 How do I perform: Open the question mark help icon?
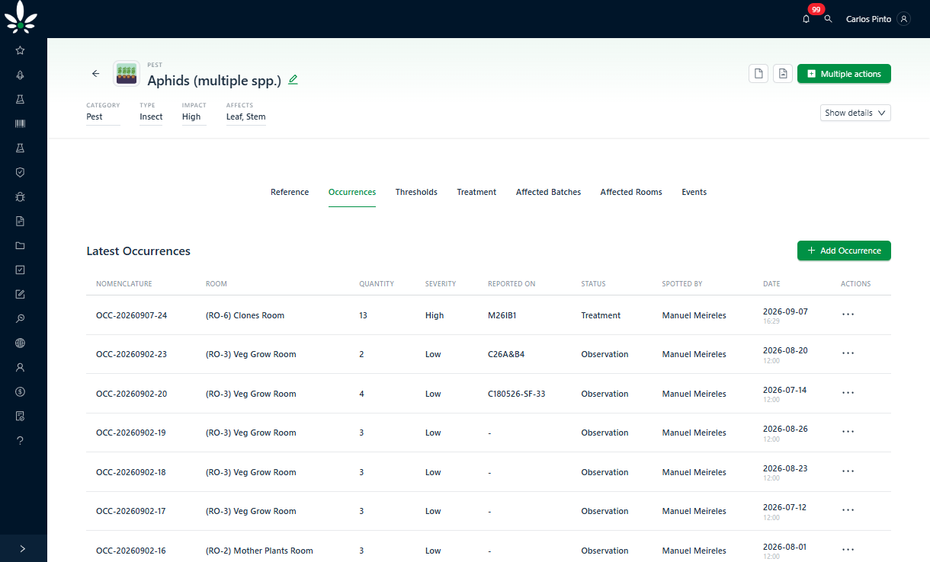[20, 440]
